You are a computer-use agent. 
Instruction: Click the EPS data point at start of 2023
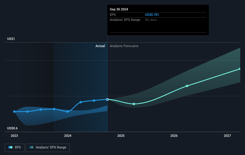[x=14, y=111]
